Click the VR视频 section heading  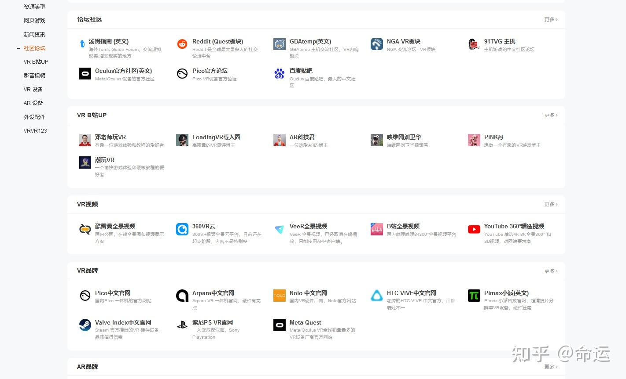[88, 204]
